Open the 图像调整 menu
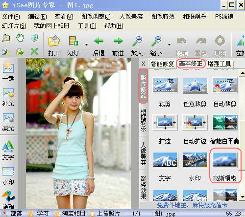The height and width of the screenshot is (217, 245). 96,17
